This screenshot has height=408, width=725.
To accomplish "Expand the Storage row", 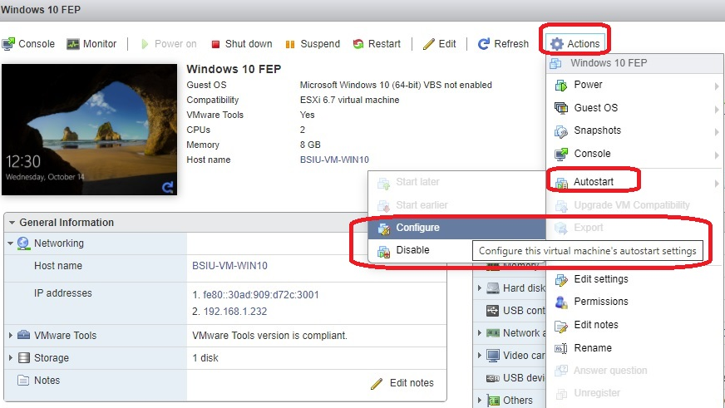I will click(x=11, y=358).
